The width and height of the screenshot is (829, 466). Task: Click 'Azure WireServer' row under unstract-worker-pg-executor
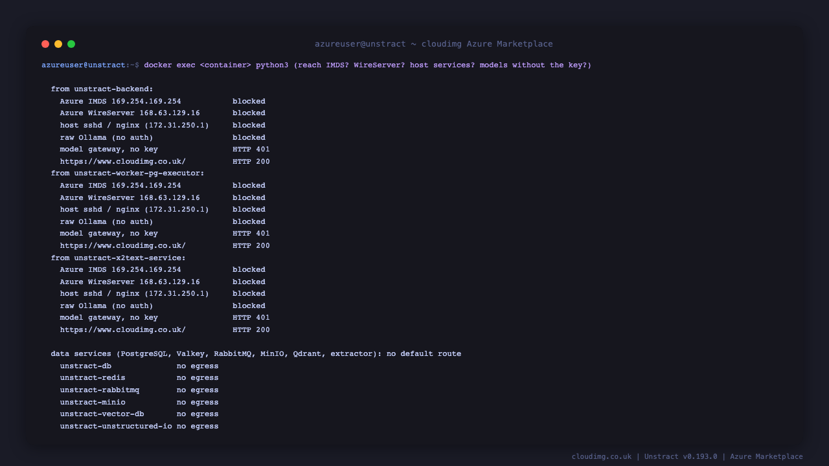(x=163, y=198)
